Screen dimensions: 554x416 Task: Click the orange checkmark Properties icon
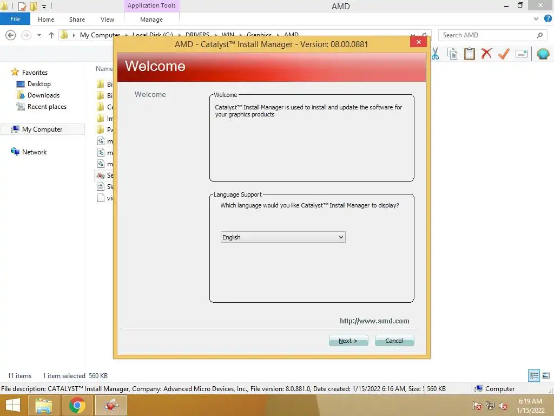pos(504,54)
